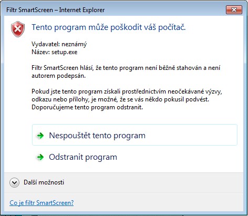Click the word neznámý after Vydavatel

pyautogui.click(x=74, y=44)
